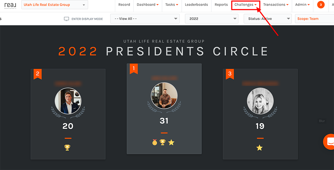
Task: Click the score 31 on first place card
Action: click(164, 121)
